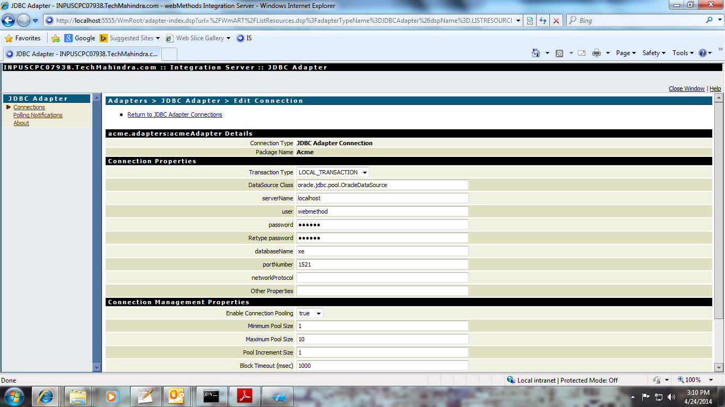This screenshot has height=407, width=725.
Task: Open the Favorites star button
Action: point(23,38)
